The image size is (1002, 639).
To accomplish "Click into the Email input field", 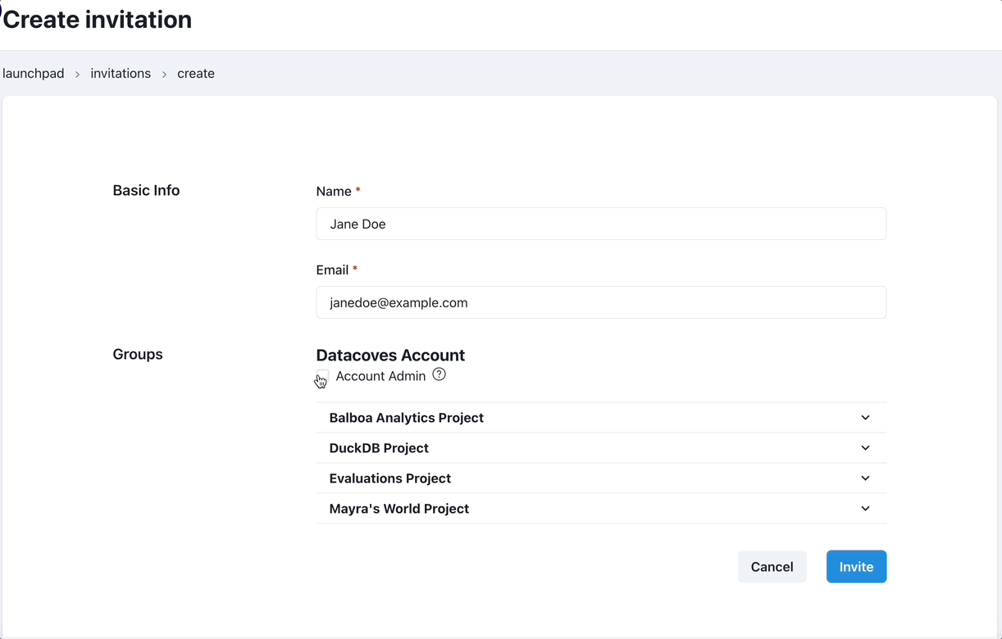I will click(601, 302).
